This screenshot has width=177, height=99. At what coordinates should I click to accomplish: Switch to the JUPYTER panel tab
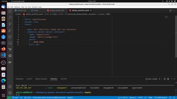64,79
